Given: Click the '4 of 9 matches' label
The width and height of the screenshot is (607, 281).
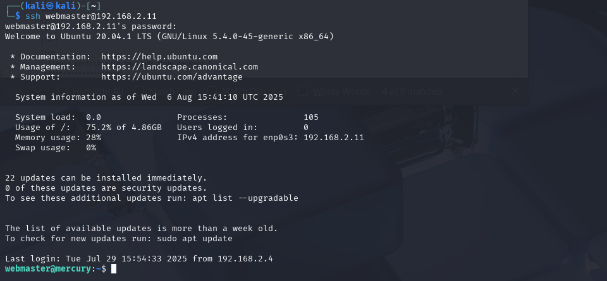Looking at the screenshot, I should coord(412,92).
